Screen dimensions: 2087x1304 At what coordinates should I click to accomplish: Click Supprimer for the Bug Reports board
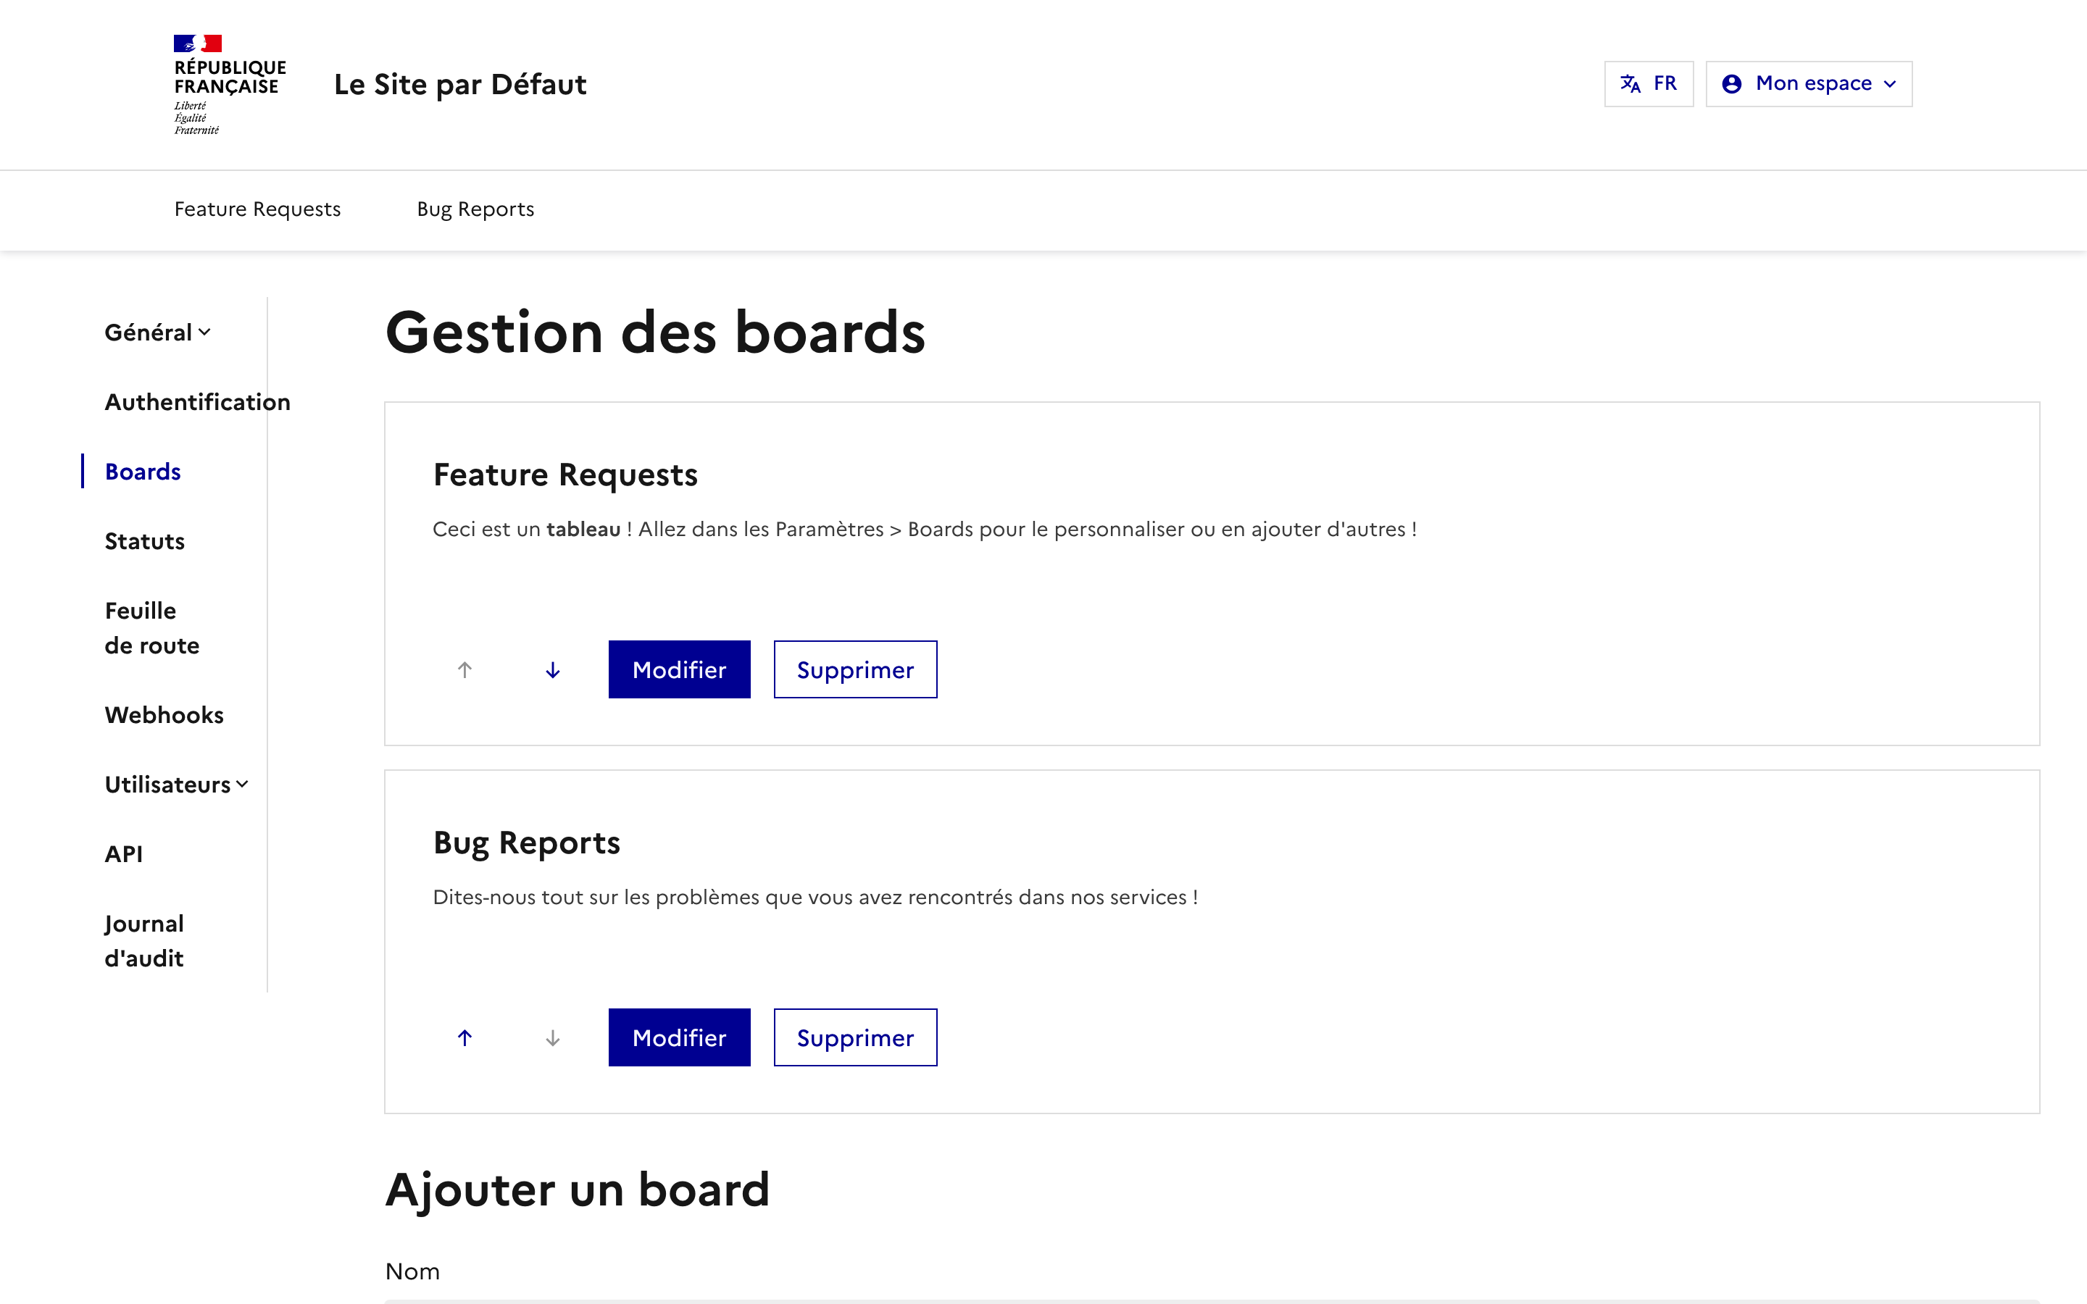click(x=854, y=1037)
